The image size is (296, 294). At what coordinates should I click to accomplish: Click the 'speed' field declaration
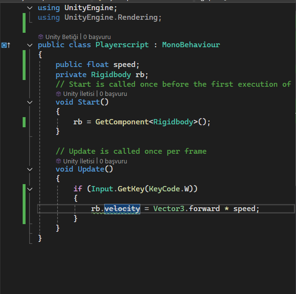[124, 65]
